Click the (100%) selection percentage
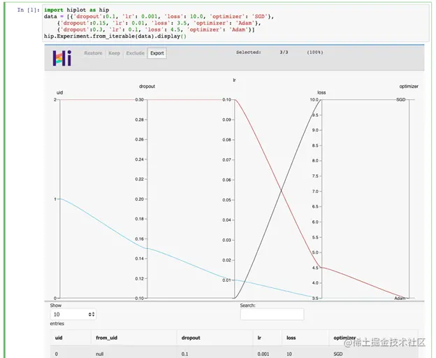This screenshot has height=358, width=436. (x=315, y=52)
